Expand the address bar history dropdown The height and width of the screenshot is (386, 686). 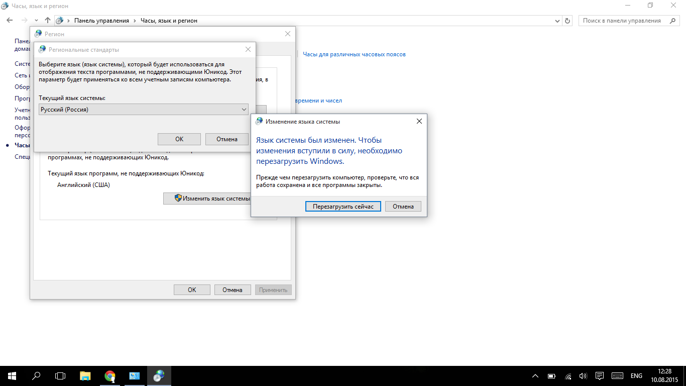coord(557,21)
